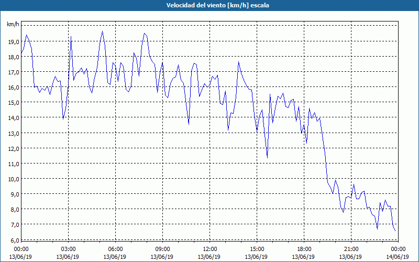The height and width of the screenshot is (262, 419).
Task: Click the '14/06/19' date label
Action: (x=398, y=257)
